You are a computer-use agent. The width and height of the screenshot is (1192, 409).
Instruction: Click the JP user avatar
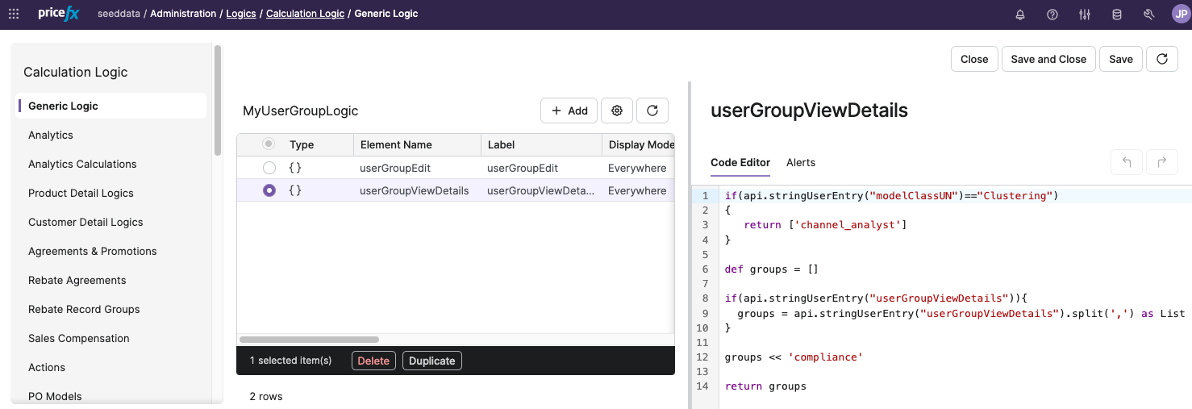(x=1180, y=15)
